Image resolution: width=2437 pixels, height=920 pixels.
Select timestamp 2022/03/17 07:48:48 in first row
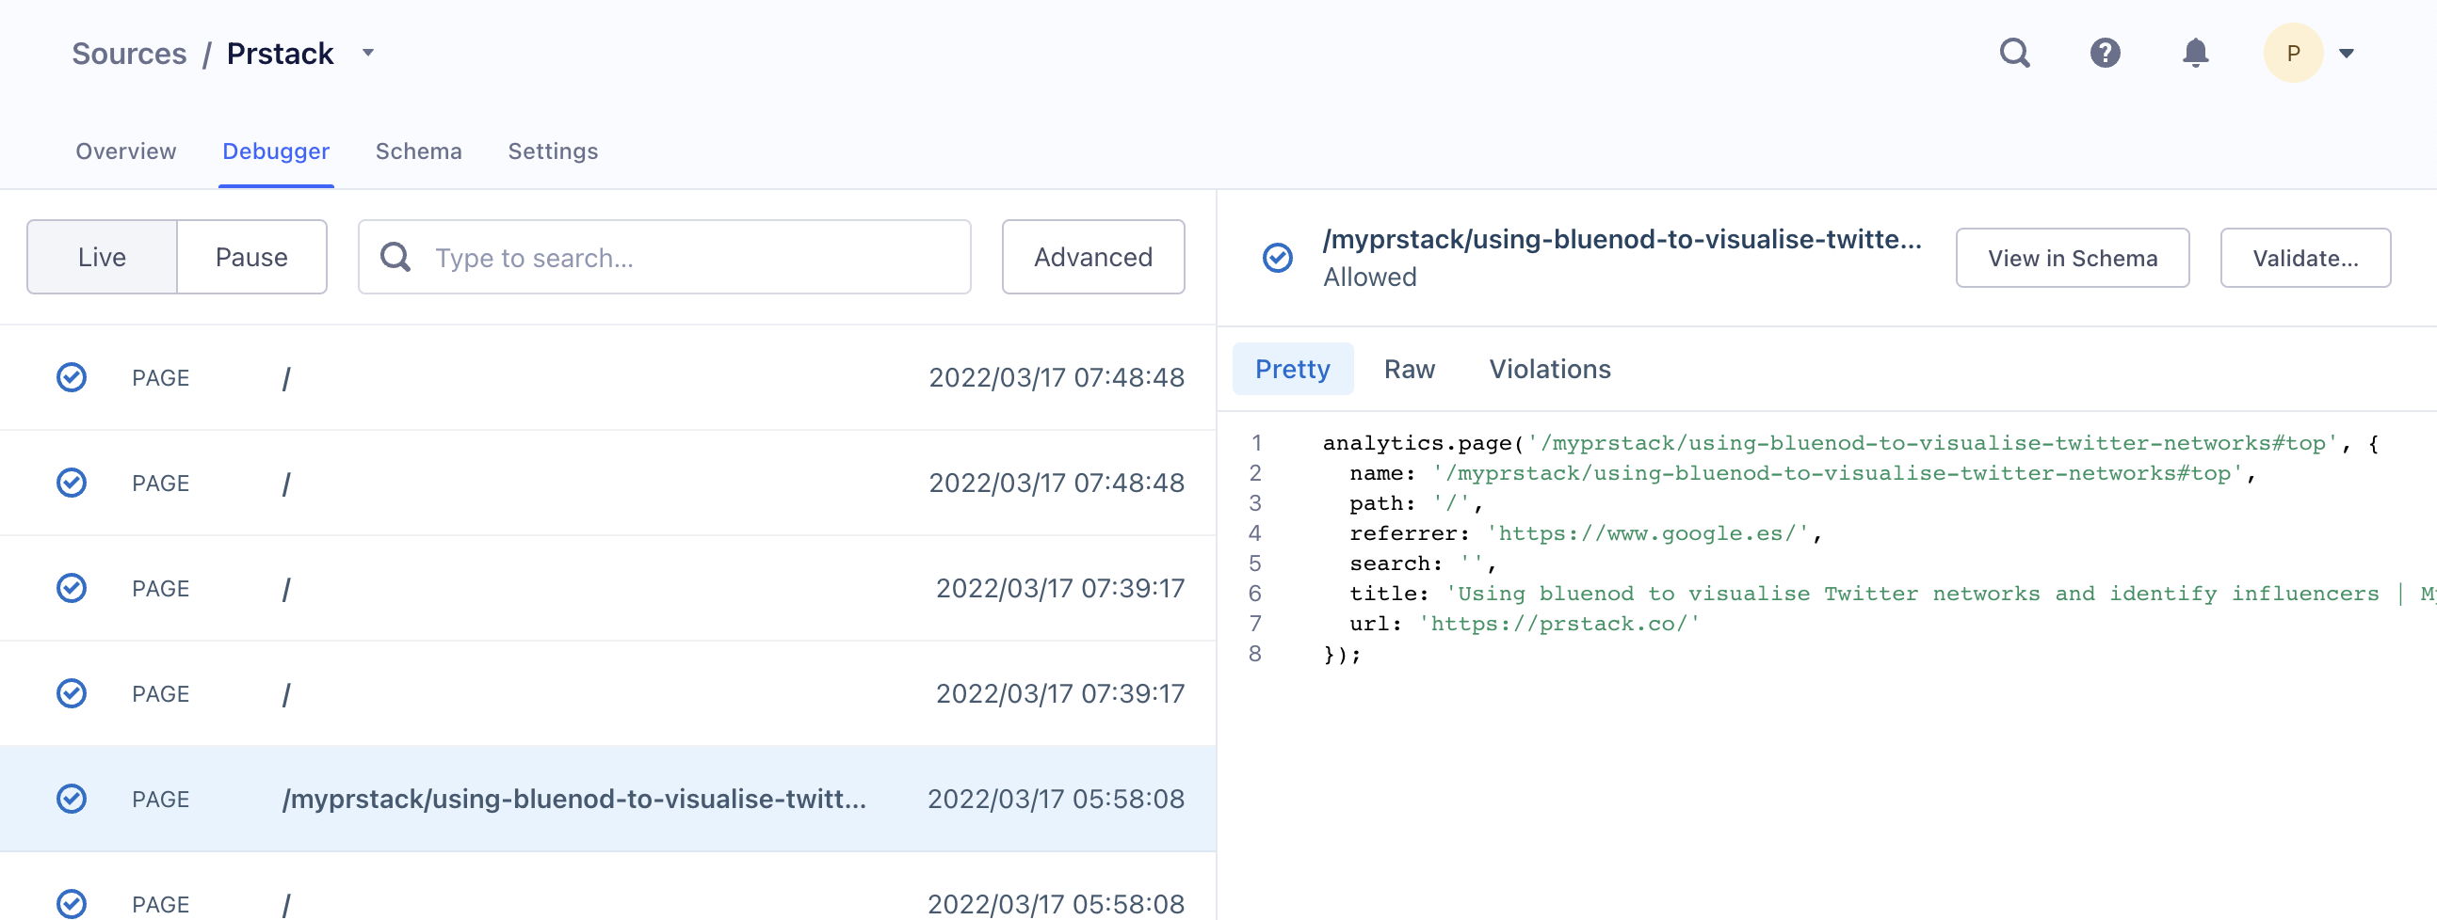pos(1056,377)
